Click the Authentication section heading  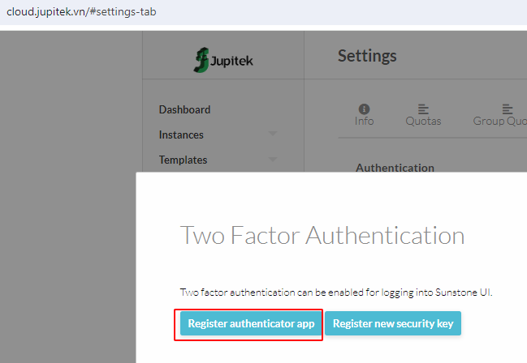(x=395, y=167)
